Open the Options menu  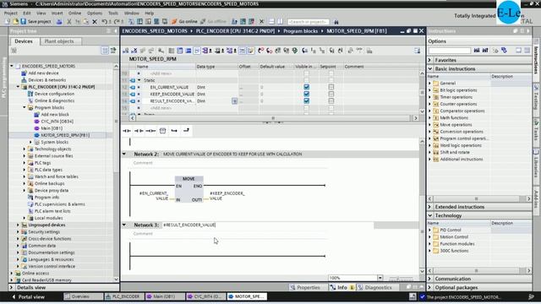click(x=95, y=14)
